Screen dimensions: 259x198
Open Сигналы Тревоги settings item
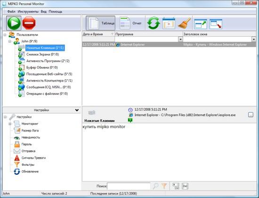[33, 158]
